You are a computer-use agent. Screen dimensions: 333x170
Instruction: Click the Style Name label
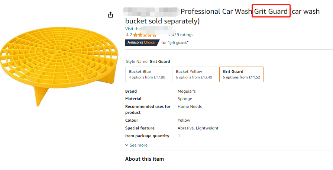pyautogui.click(x=137, y=61)
